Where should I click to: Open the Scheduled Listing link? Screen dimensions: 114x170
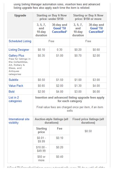pyautogui.click(x=20, y=41)
